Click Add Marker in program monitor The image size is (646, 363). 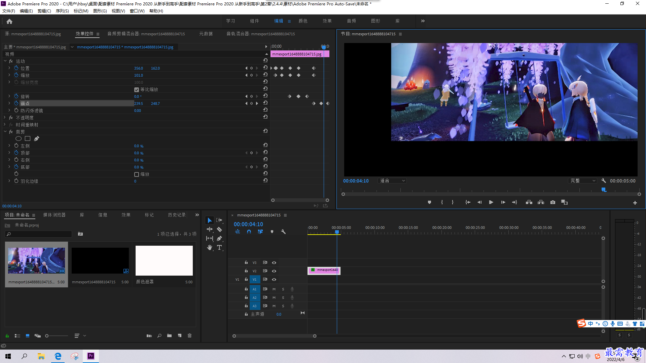tap(429, 202)
